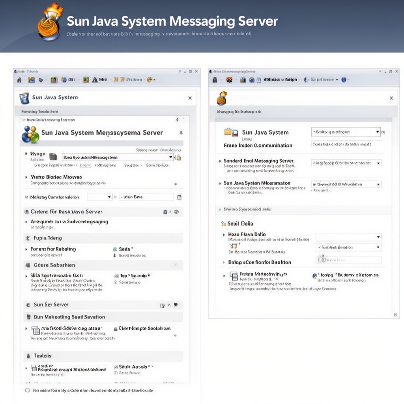Viewport: 404px width, 404px height.
Task: Click the blue round globe icon in right toolbar
Action: click(x=252, y=80)
